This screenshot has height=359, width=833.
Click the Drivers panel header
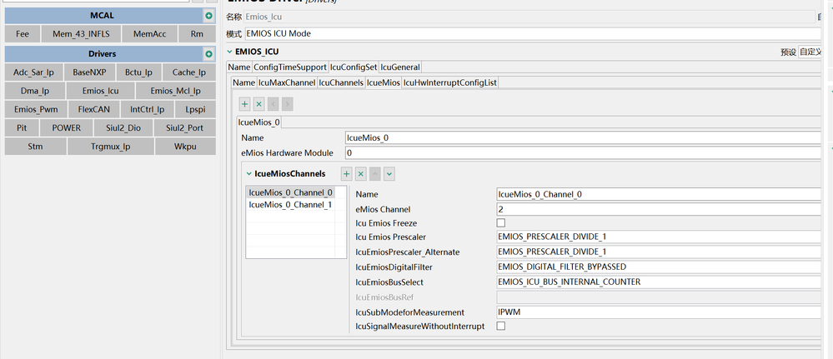coord(102,54)
